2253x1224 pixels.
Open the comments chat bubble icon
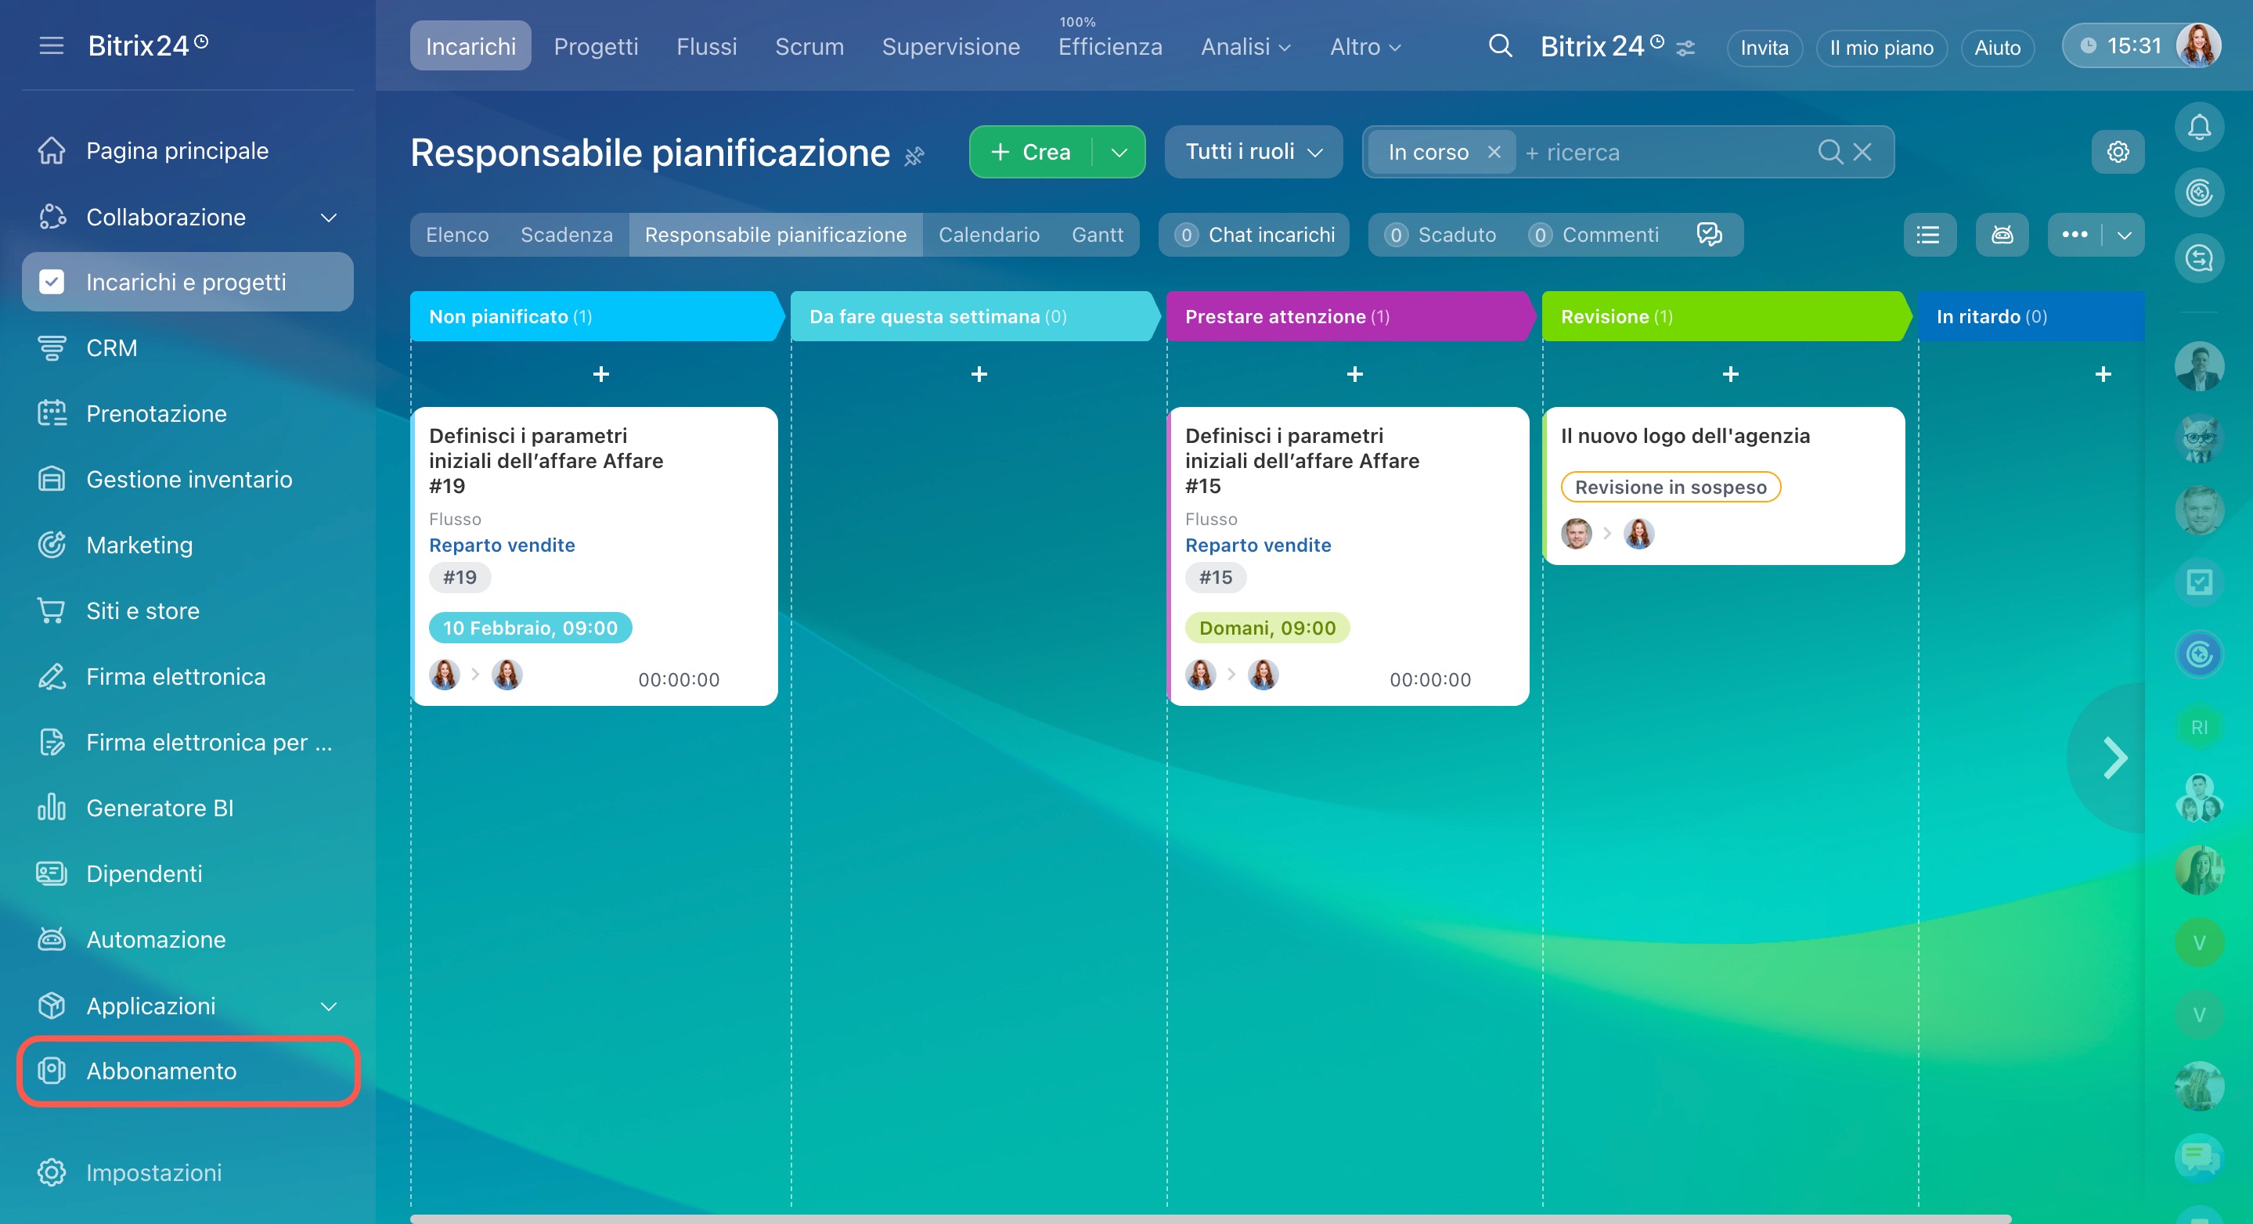(x=1708, y=234)
